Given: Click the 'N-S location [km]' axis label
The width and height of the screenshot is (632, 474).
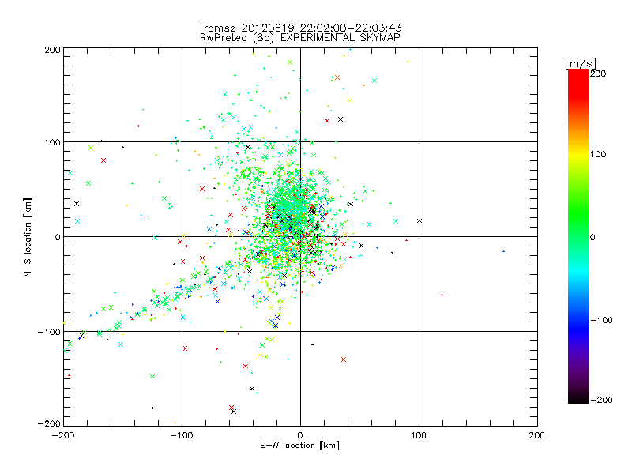Looking at the screenshot, I should coord(28,238).
